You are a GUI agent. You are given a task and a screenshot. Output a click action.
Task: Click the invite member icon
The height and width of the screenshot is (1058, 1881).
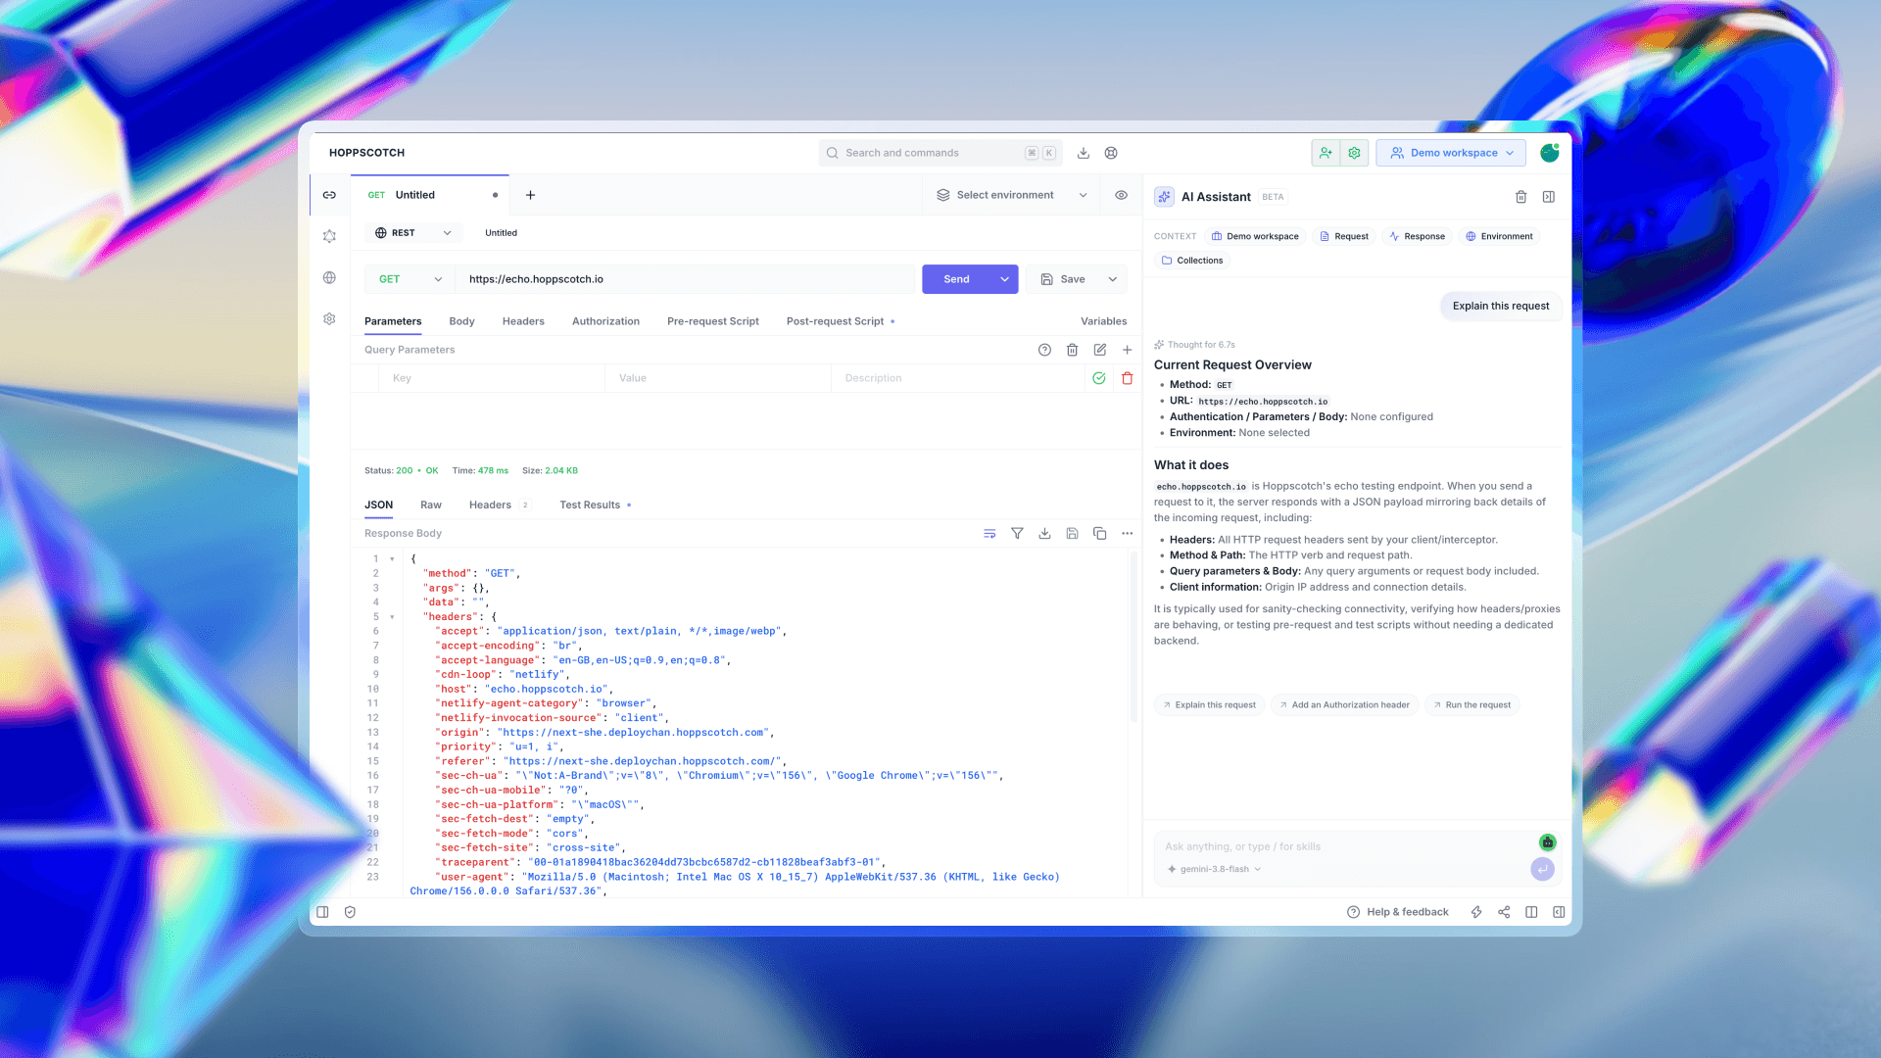(1326, 153)
